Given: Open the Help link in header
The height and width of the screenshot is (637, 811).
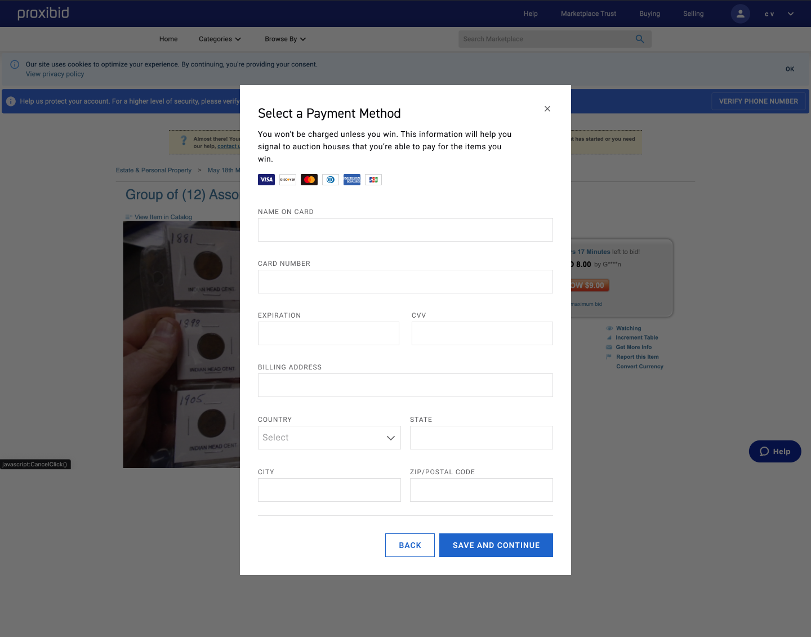Looking at the screenshot, I should click(531, 14).
